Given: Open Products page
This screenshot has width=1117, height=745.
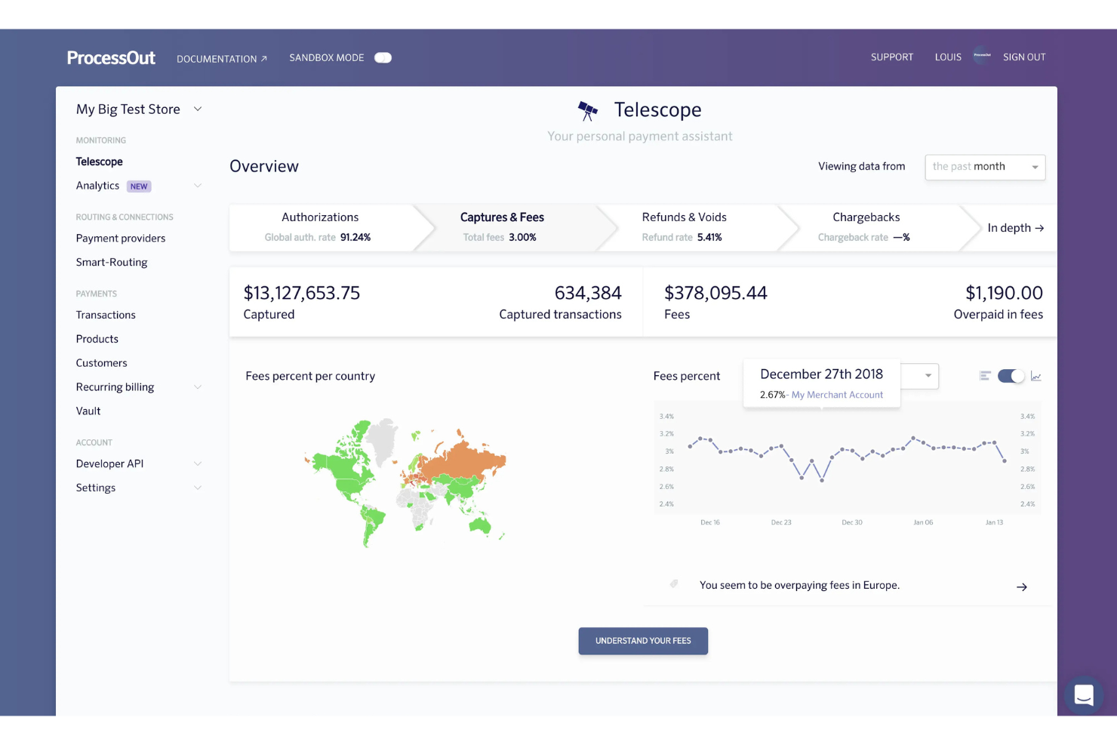Looking at the screenshot, I should tap(97, 339).
